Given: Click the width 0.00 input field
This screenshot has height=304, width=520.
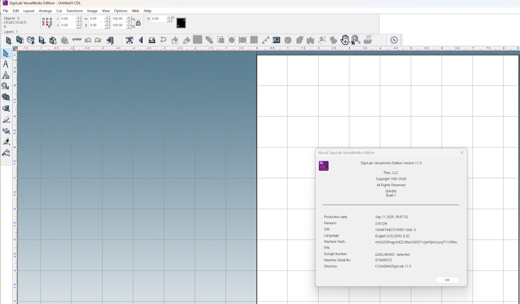Looking at the screenshot, I should [x=97, y=19].
